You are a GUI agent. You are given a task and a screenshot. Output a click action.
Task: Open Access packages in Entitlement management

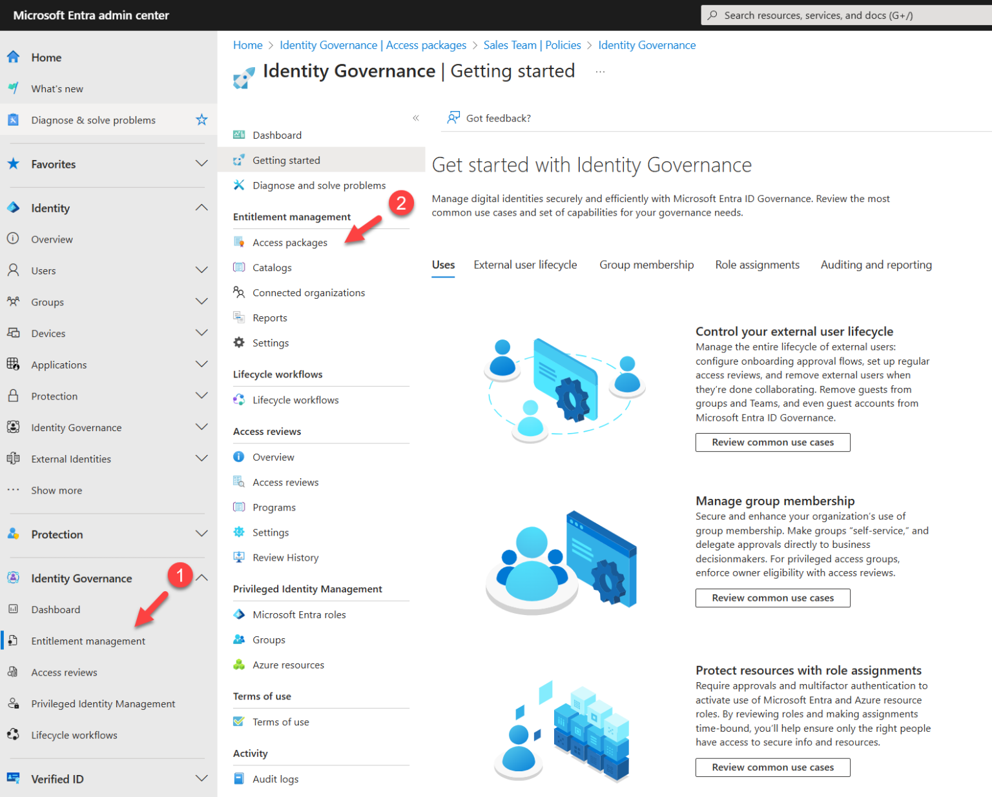click(289, 242)
